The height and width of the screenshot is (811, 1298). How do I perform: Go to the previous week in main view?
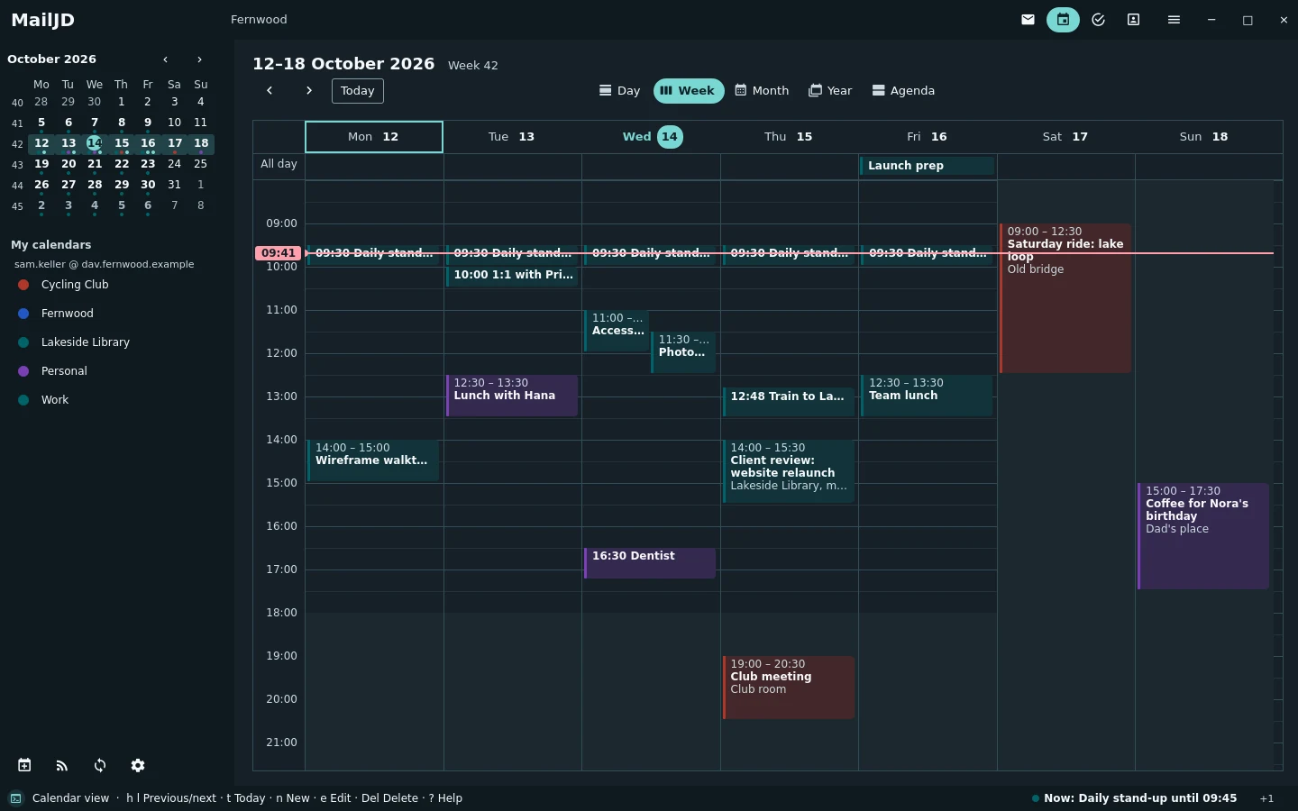(269, 91)
